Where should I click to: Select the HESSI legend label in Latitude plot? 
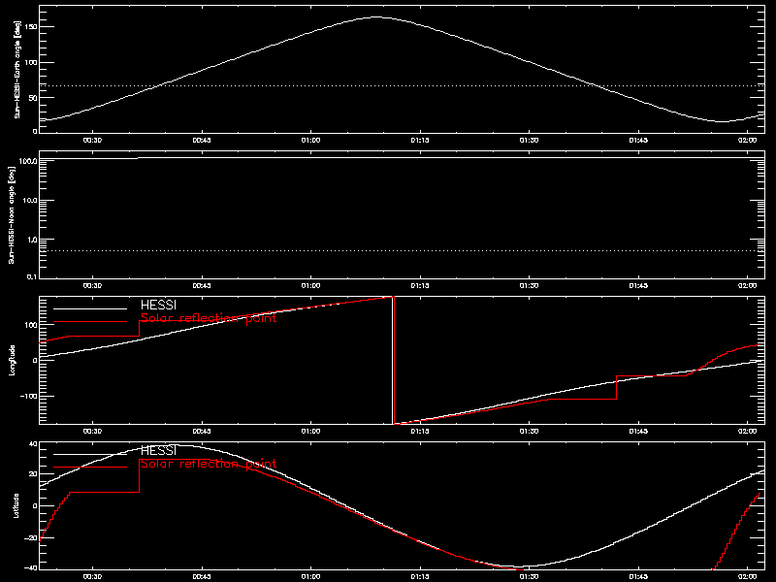pos(158,450)
